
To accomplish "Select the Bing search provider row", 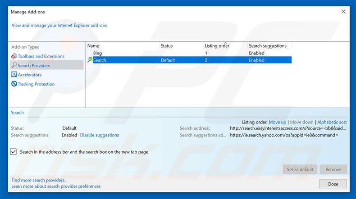I will (189, 53).
